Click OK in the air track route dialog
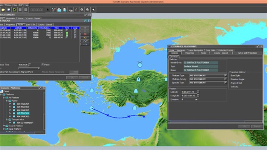267x150 pixels. point(72,77)
